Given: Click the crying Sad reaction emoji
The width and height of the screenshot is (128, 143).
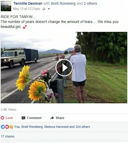Looking at the screenshot, I should click(x=11, y=127).
